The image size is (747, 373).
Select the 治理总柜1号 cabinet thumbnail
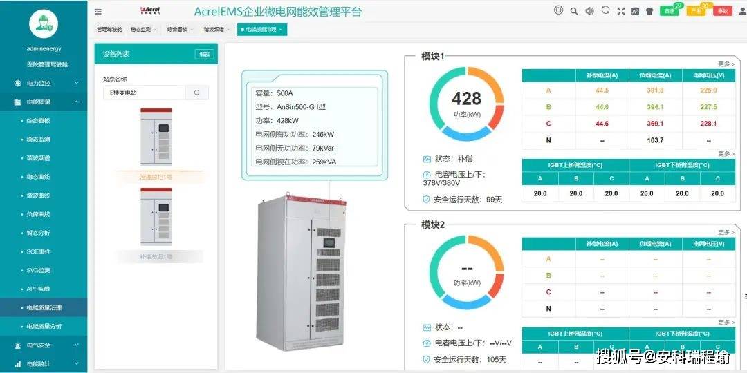pos(156,137)
